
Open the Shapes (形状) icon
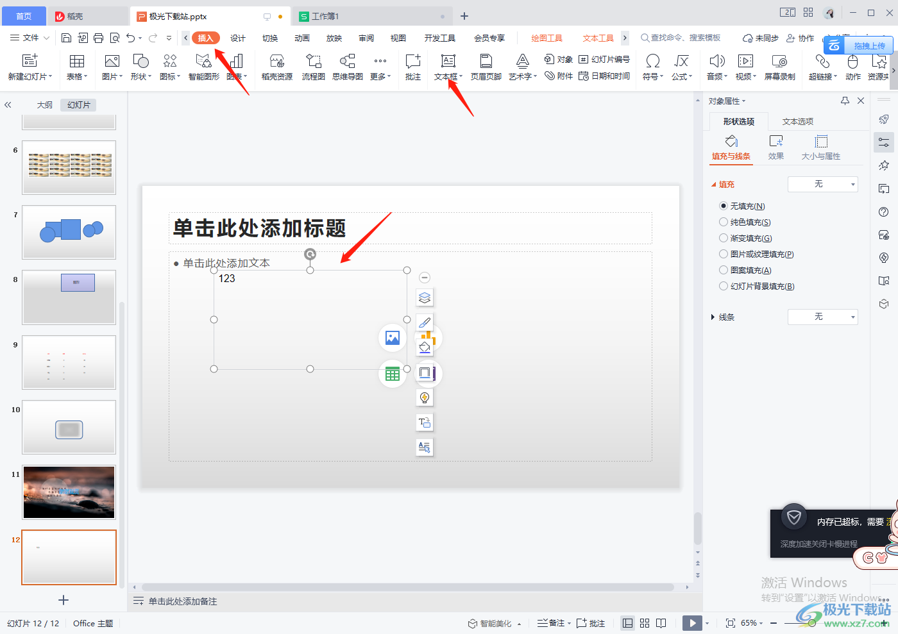(141, 61)
